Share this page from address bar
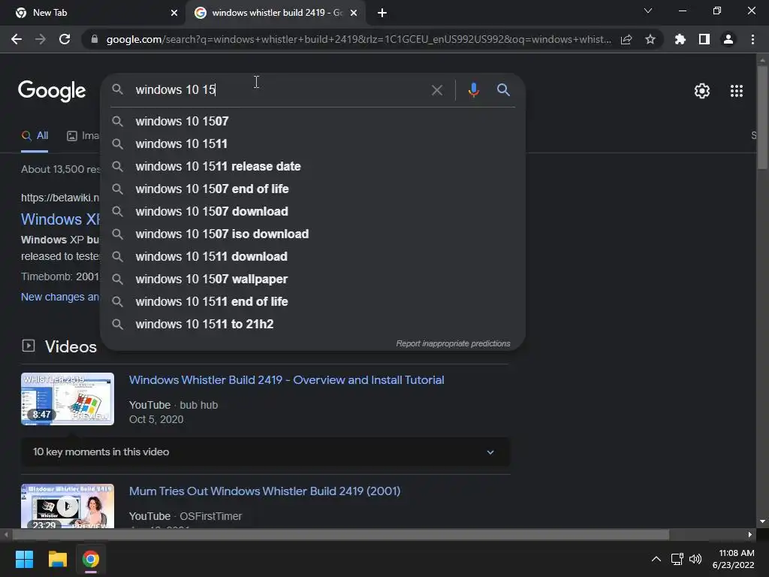769x577 pixels. click(626, 39)
